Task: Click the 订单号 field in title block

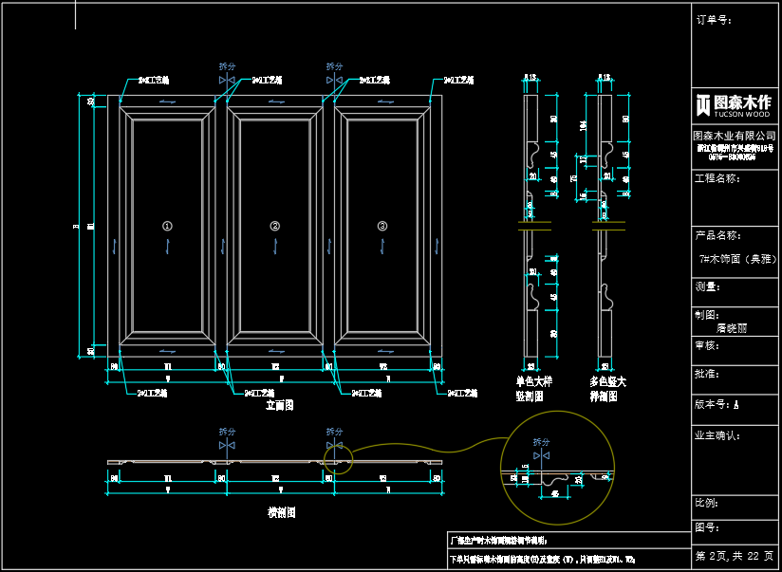Action: tap(714, 19)
